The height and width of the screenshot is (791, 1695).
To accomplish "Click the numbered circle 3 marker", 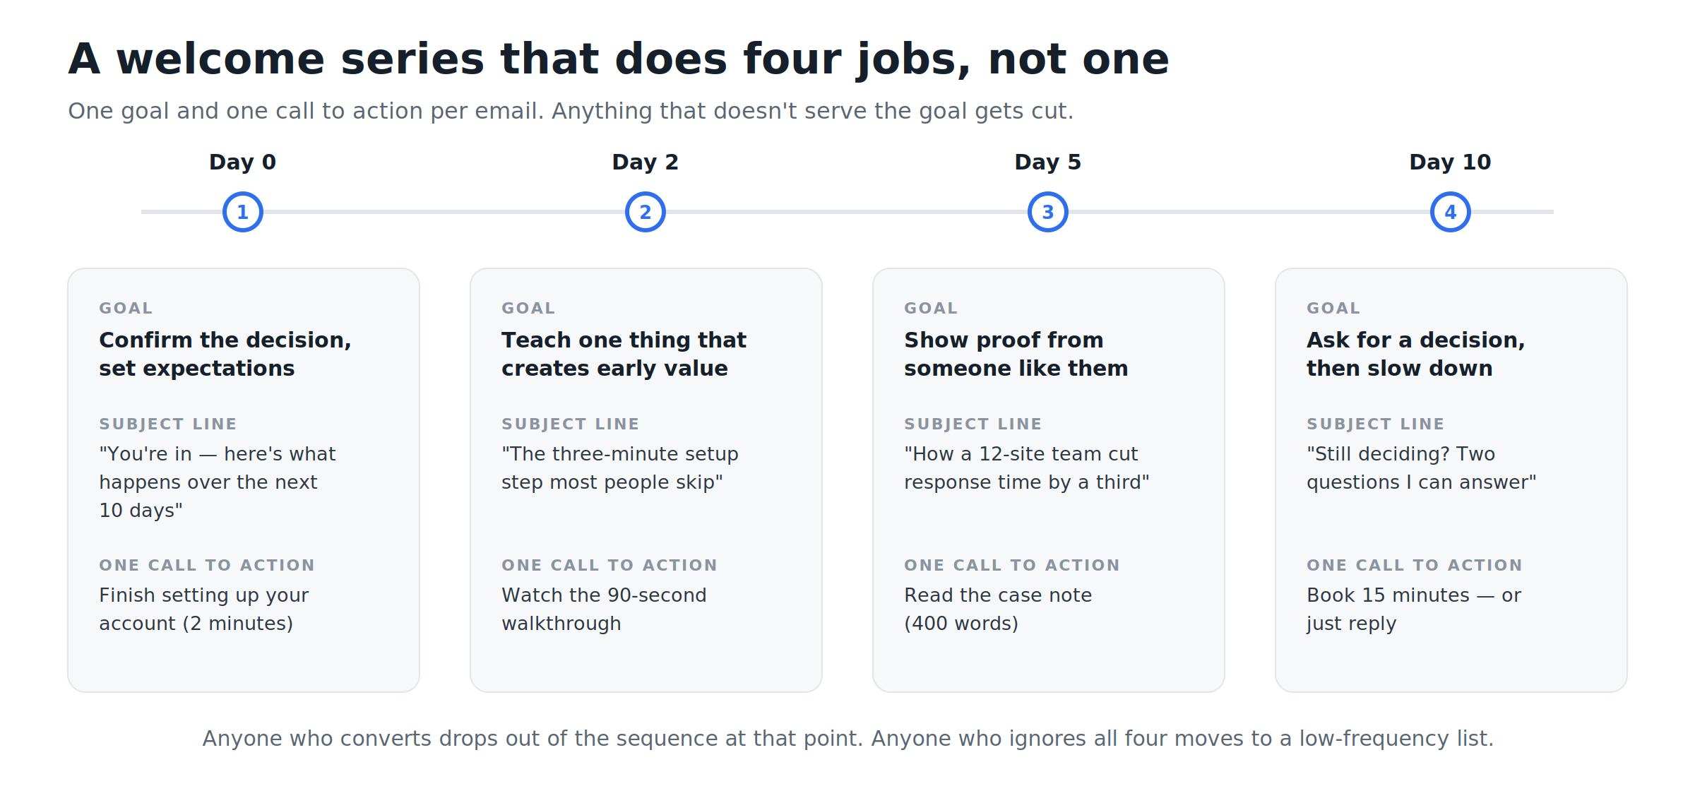I will coord(1048,212).
